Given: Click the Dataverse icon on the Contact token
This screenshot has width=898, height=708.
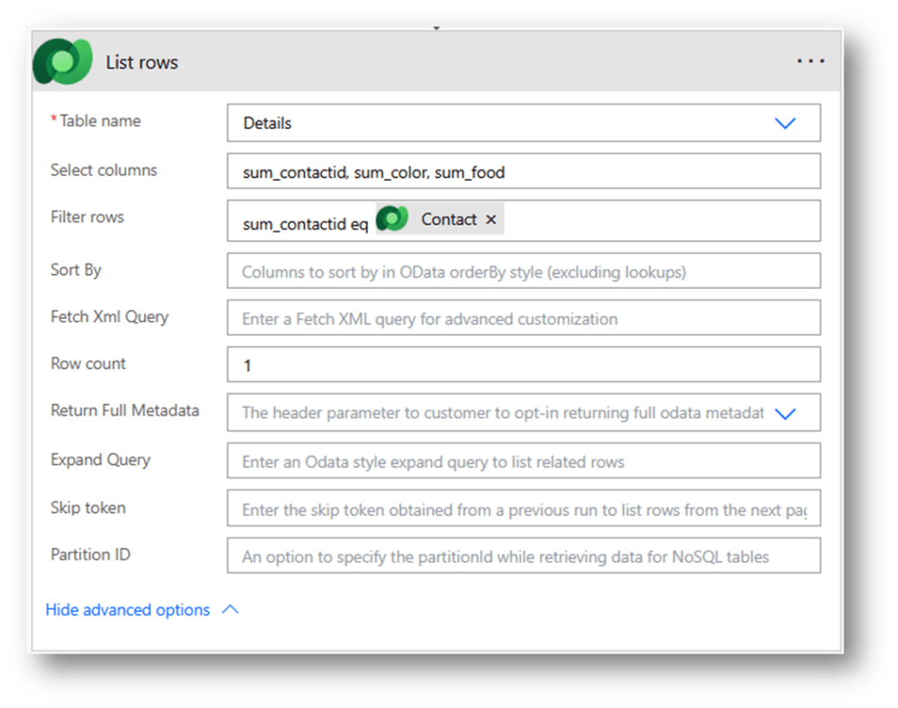Looking at the screenshot, I should [x=392, y=219].
